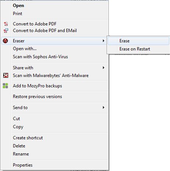This screenshot has height=171, width=170.
Task: Expand the Eraser submenu arrow
Action: (104, 41)
